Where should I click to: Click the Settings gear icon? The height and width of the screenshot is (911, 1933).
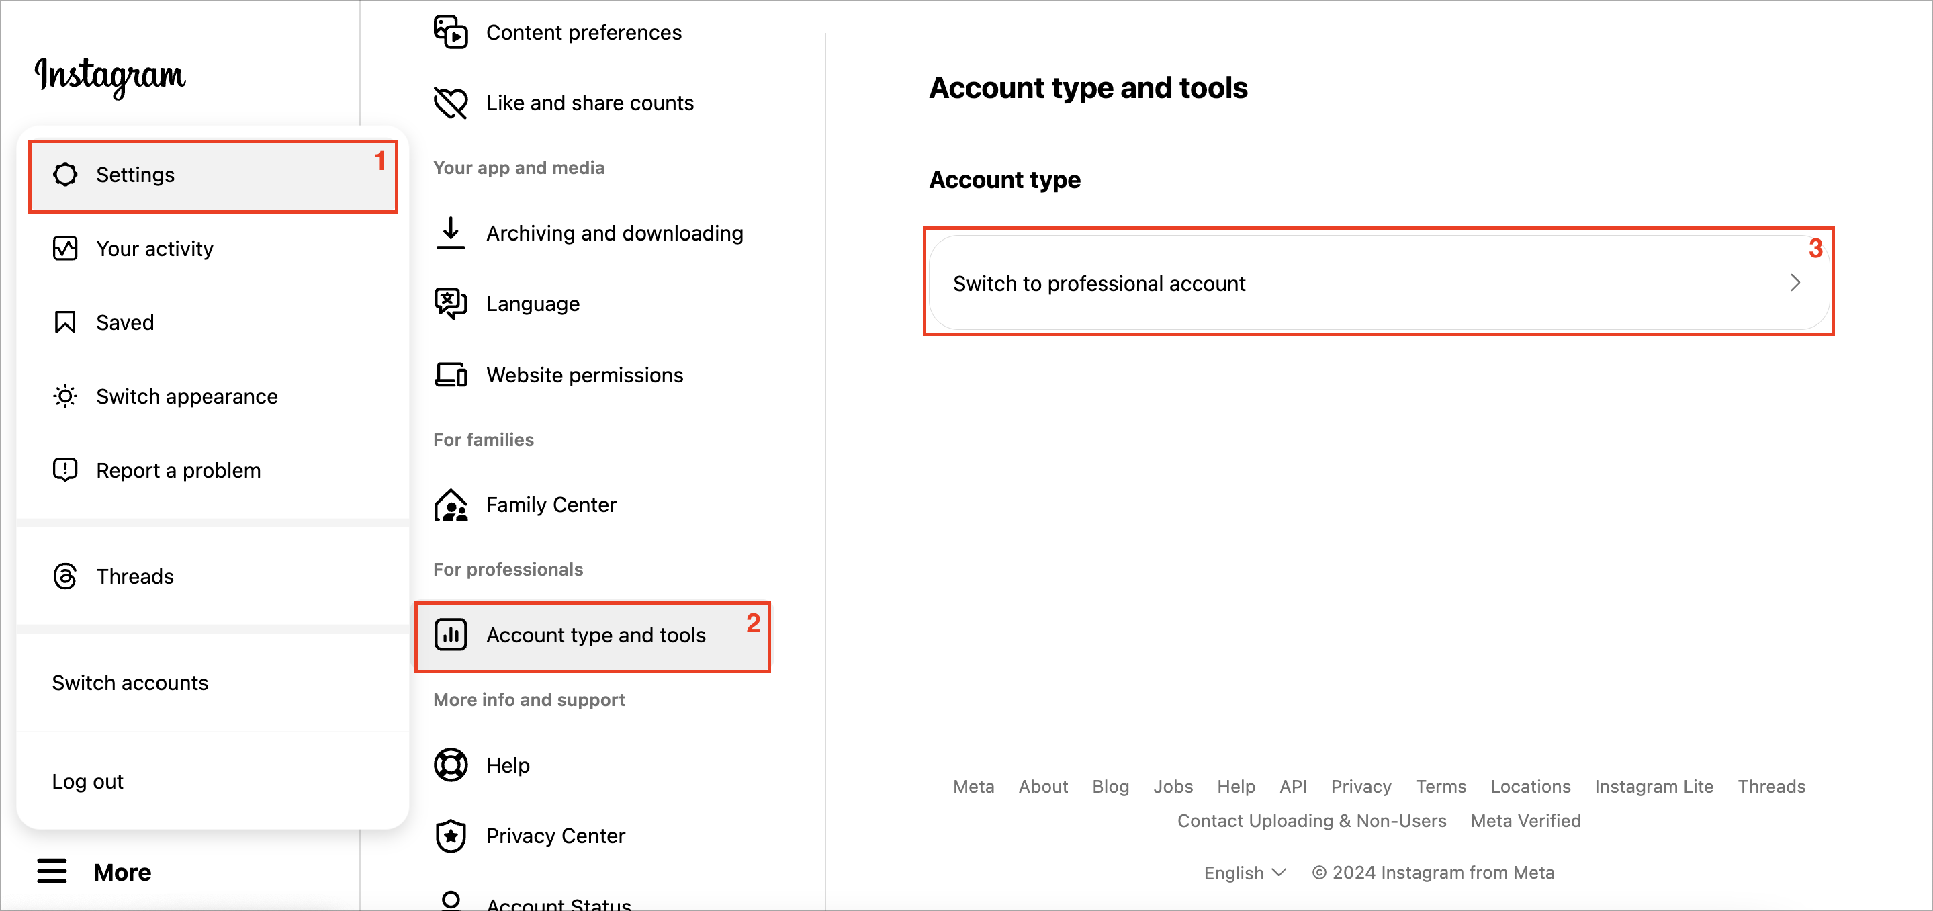(x=65, y=175)
